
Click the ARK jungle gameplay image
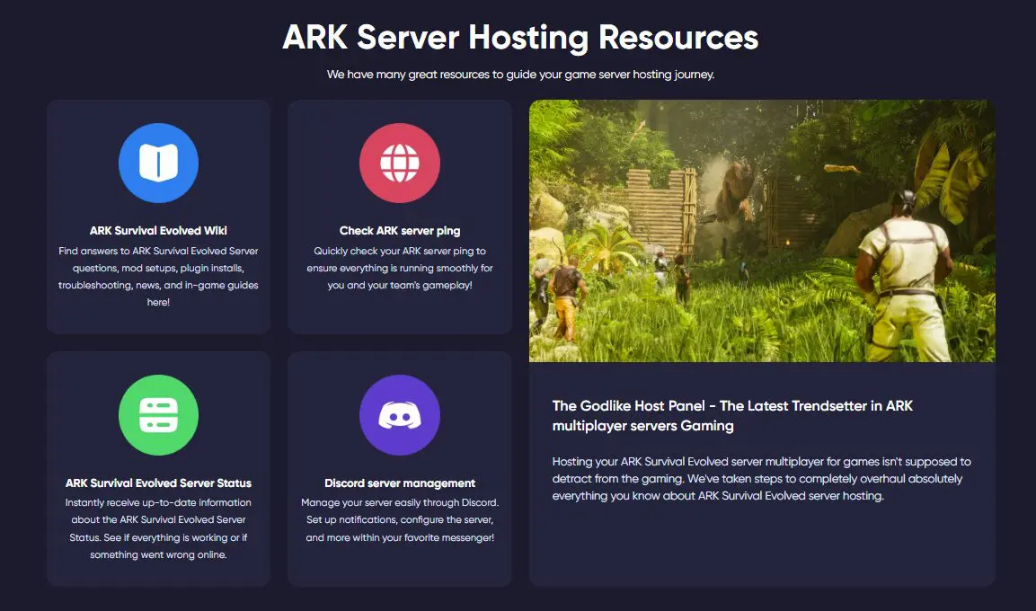pyautogui.click(x=762, y=231)
